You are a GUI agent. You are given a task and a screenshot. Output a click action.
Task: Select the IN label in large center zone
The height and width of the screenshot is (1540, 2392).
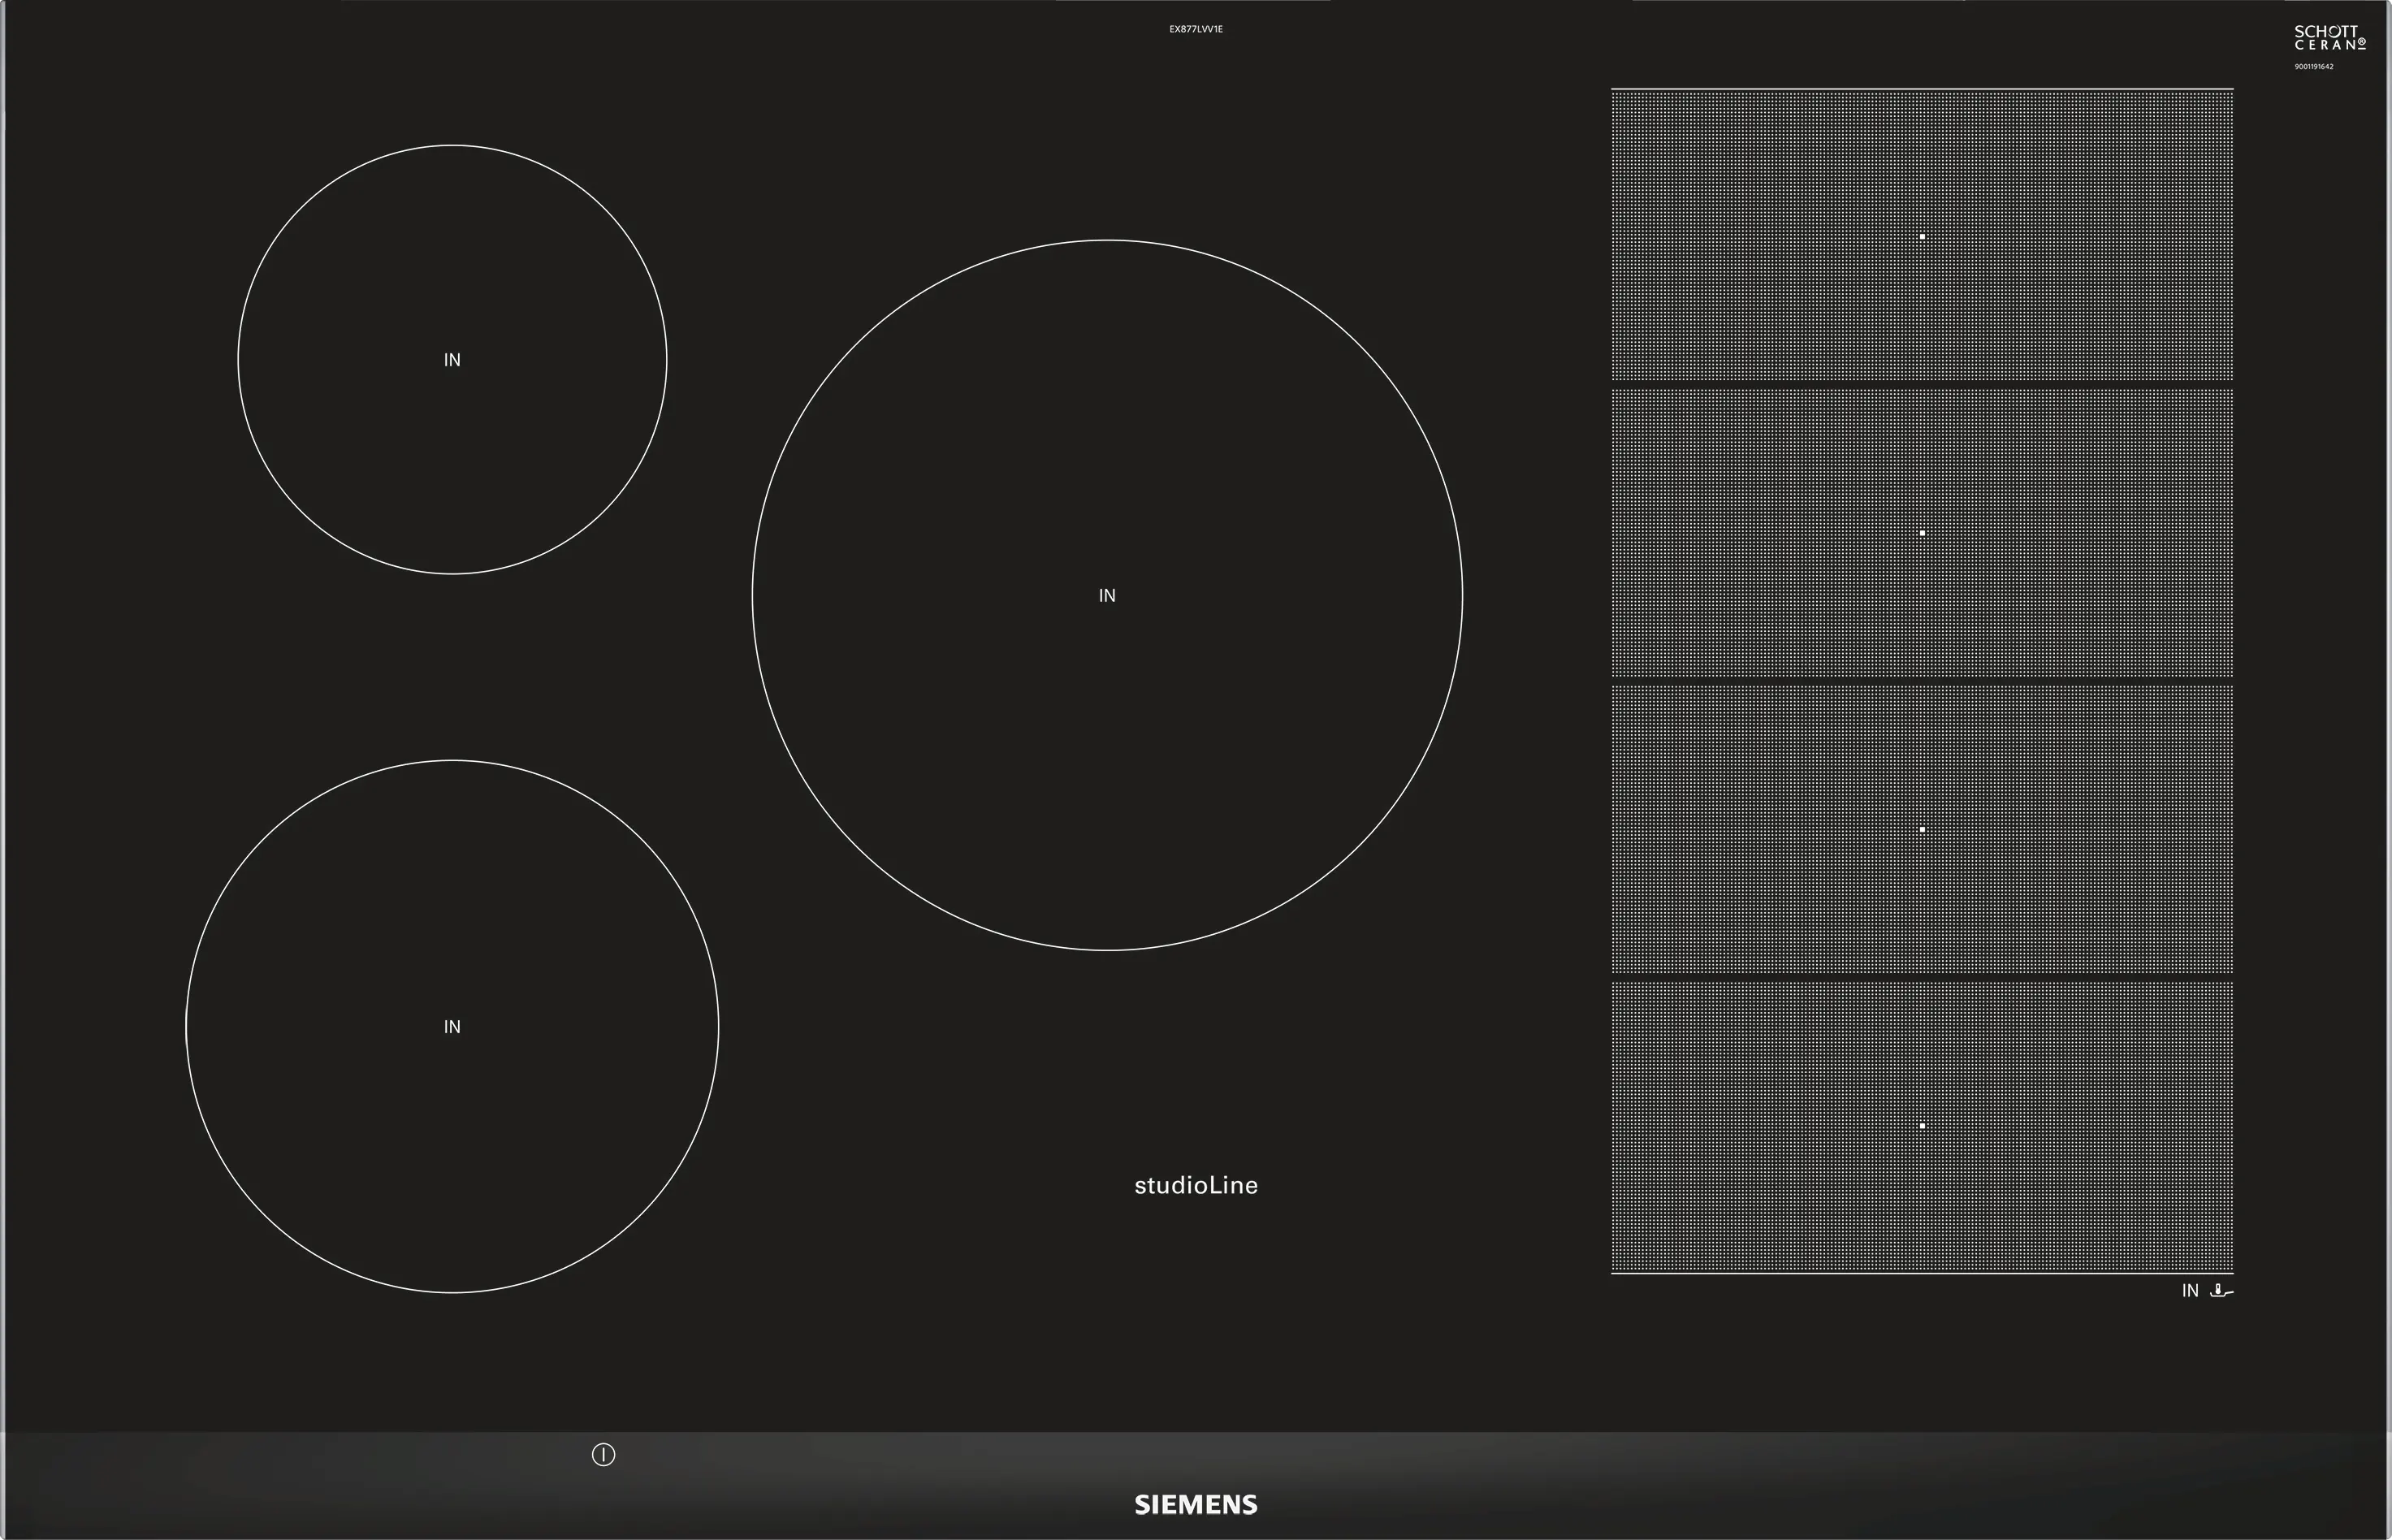pos(1107,596)
